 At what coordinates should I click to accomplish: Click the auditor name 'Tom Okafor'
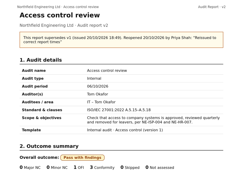pos(97,94)
